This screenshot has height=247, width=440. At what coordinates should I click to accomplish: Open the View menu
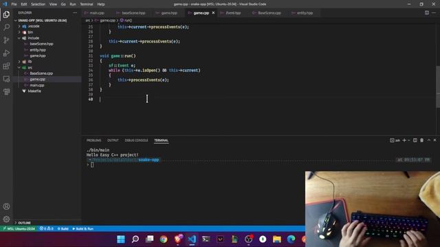coord(53,4)
